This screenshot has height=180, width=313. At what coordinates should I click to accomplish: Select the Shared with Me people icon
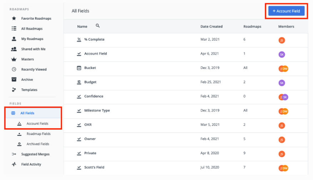(x=14, y=49)
